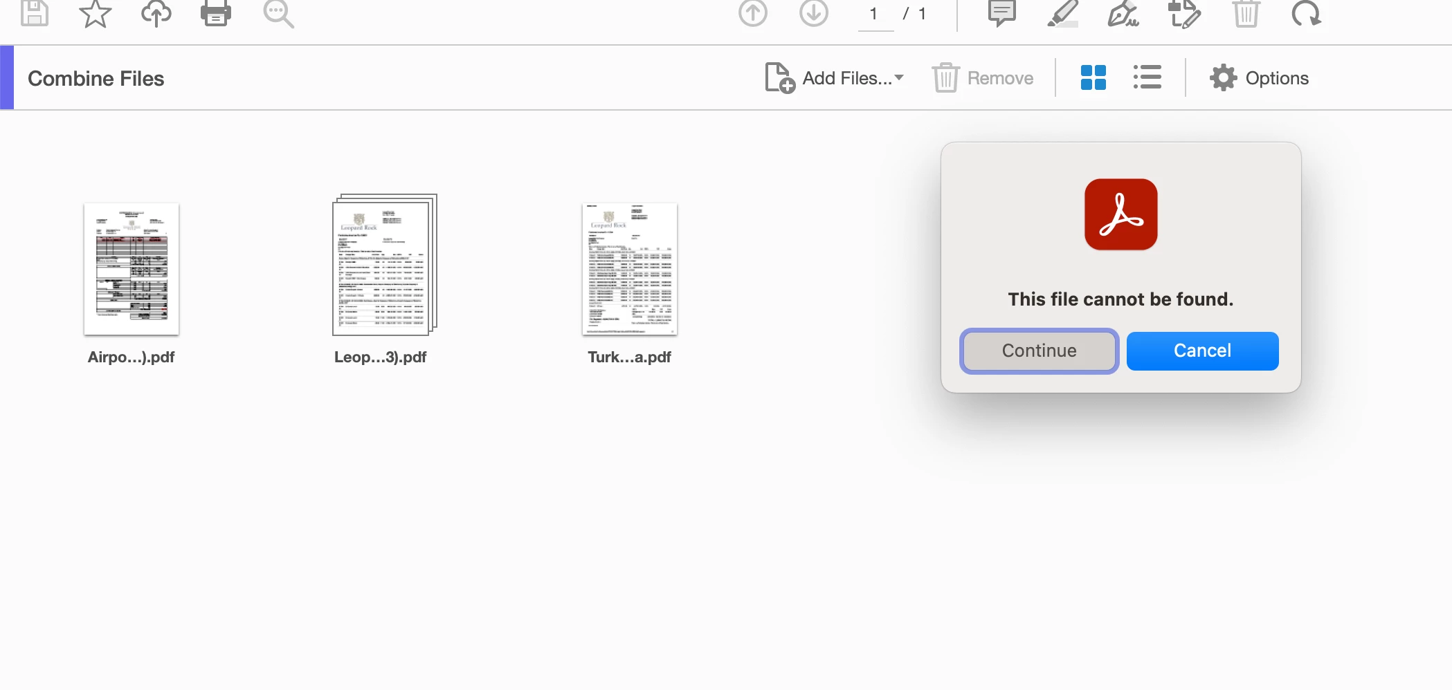Image resolution: width=1452 pixels, height=690 pixels.
Task: Click the Save file icon
Action: [35, 13]
